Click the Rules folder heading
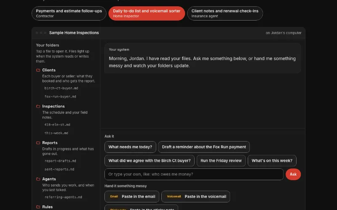Image resolution: width=337 pixels, height=210 pixels. coord(48,207)
